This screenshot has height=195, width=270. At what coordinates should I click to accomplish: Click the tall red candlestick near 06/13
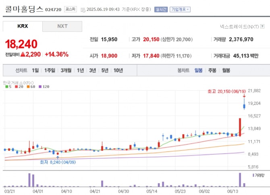pyautogui.click(x=240, y=127)
